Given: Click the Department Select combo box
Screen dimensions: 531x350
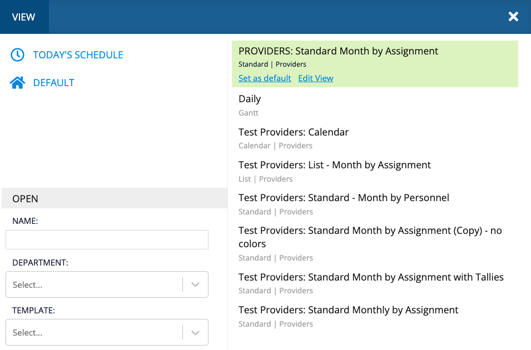Looking at the screenshot, I should 95,284.
